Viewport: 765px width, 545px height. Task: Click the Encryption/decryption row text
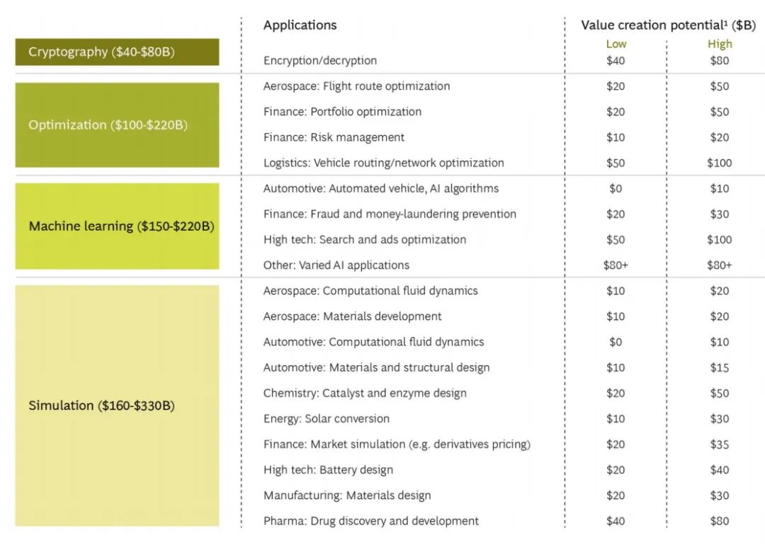click(320, 60)
